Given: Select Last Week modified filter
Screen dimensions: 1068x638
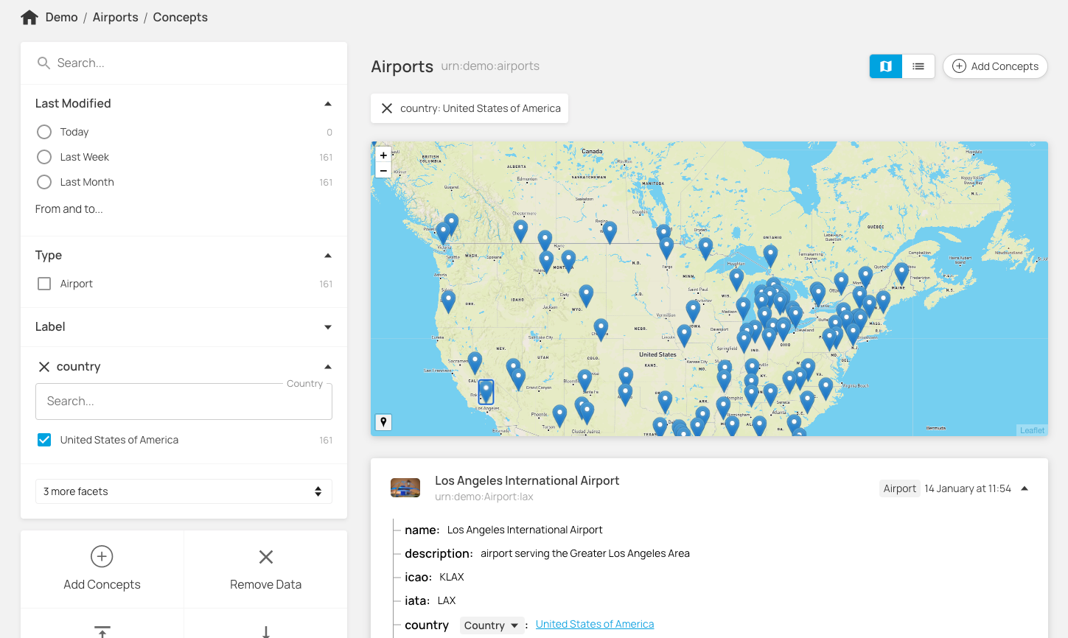Looking at the screenshot, I should coord(44,157).
